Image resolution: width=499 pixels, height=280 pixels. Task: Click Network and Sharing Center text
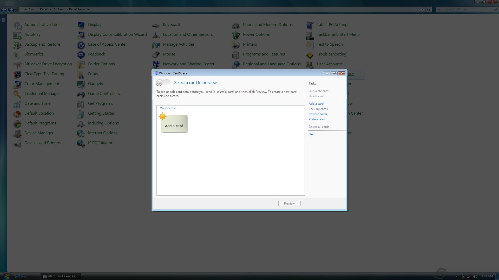point(188,64)
